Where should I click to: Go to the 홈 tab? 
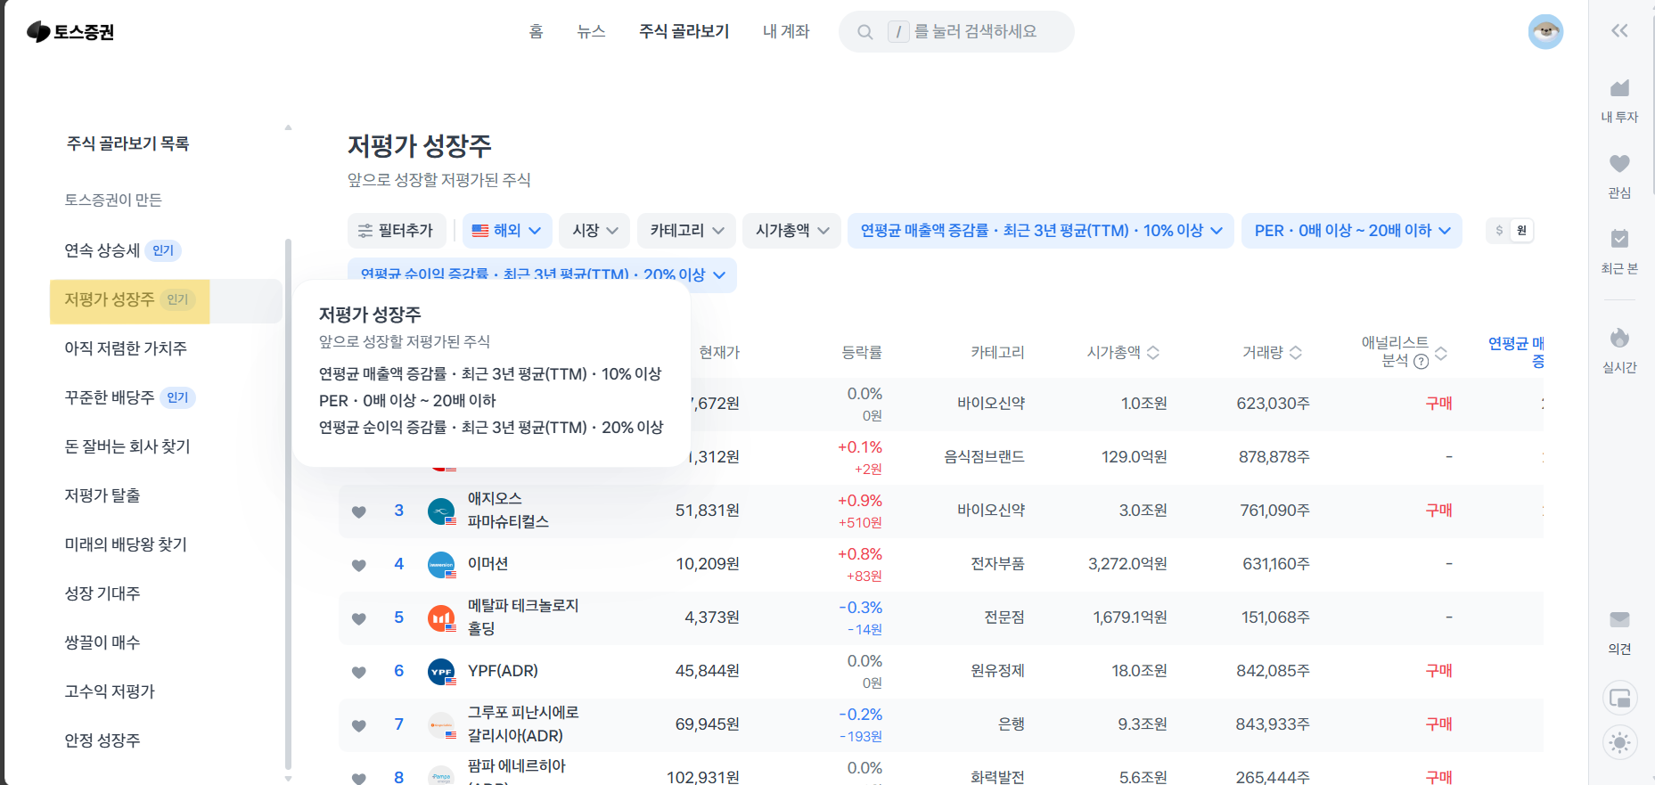536,31
